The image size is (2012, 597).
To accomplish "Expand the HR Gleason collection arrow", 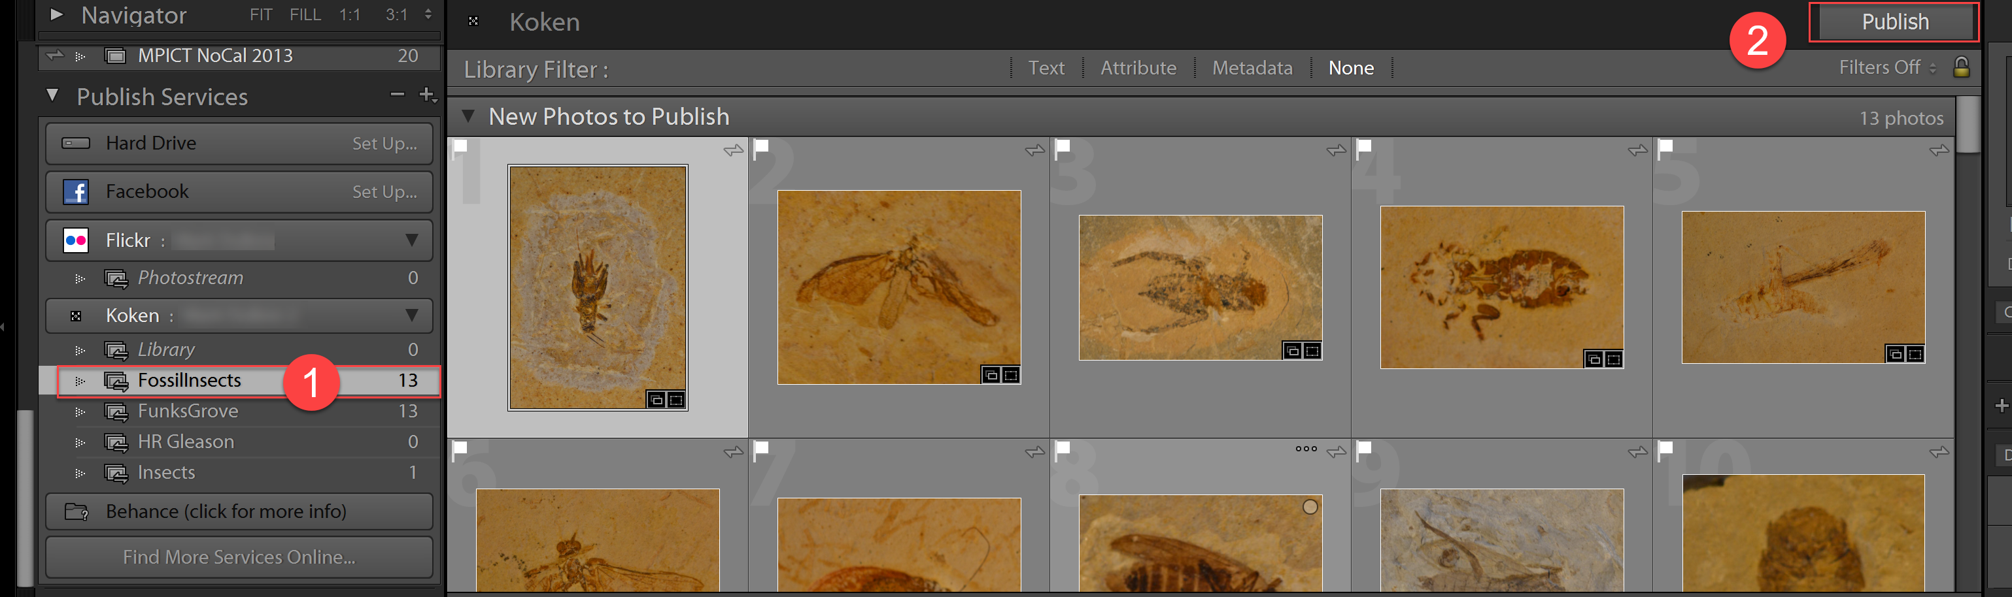I will pyautogui.click(x=80, y=444).
